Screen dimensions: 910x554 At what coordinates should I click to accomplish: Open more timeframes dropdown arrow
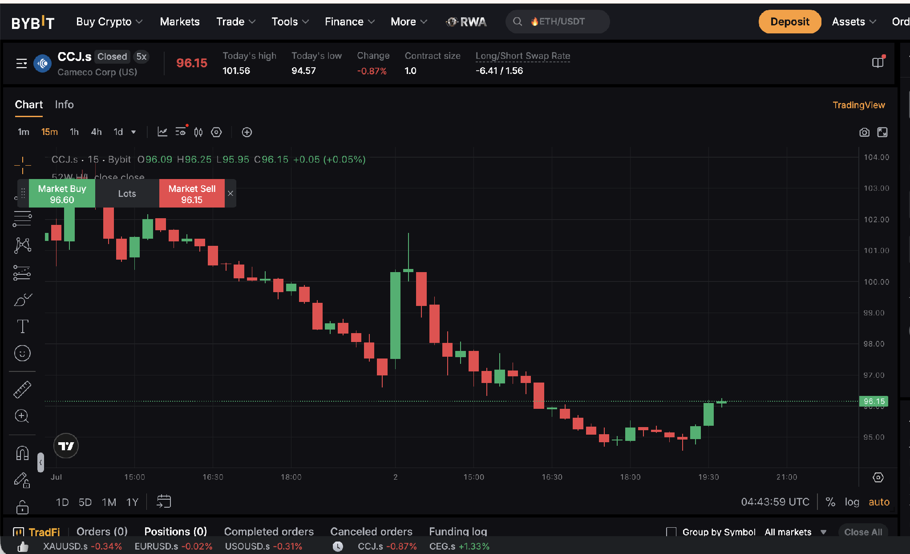tap(133, 132)
